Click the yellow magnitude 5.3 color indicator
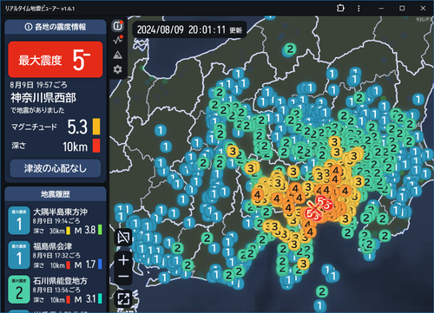Viewport: 434px width, 313px height. pos(96,127)
